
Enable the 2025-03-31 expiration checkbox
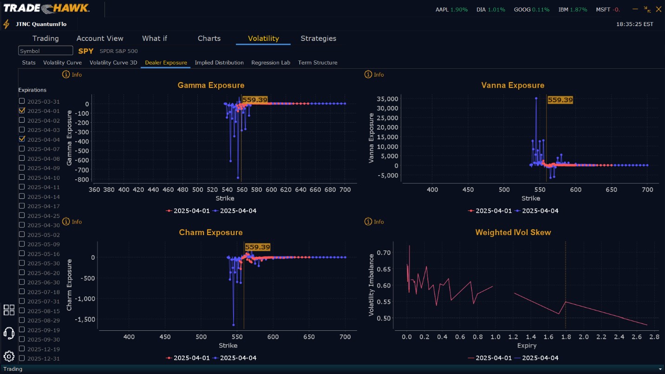[x=22, y=101]
